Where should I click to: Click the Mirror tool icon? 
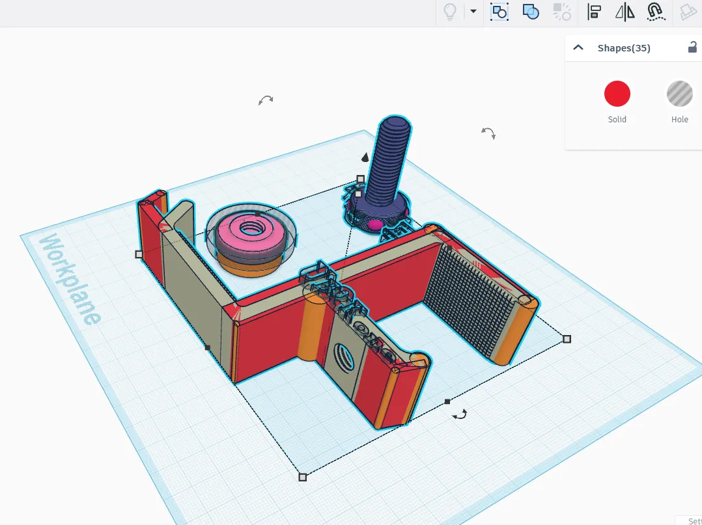pos(625,12)
